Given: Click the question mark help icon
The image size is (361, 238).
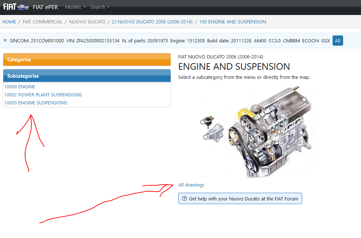Looking at the screenshot, I should coord(185,199).
